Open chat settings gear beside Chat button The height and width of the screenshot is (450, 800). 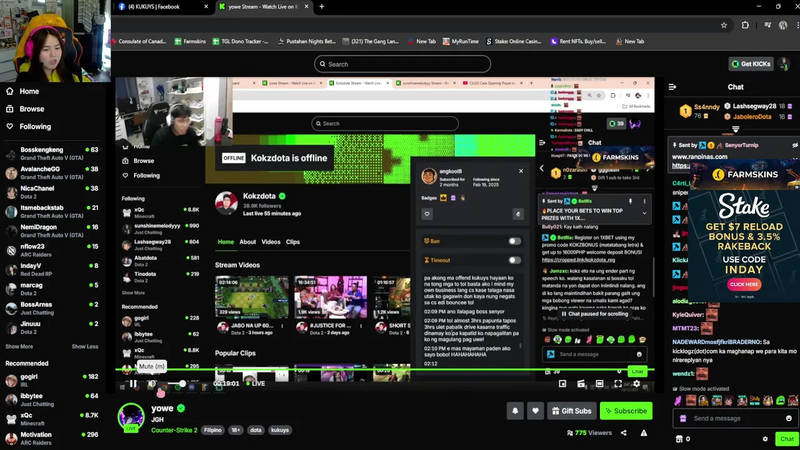pyautogui.click(x=765, y=439)
